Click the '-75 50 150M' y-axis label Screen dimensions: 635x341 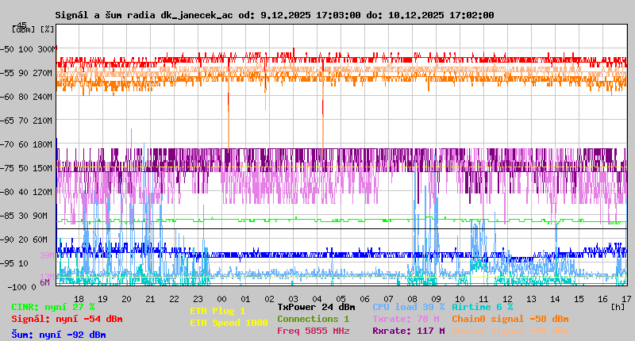click(x=26, y=168)
